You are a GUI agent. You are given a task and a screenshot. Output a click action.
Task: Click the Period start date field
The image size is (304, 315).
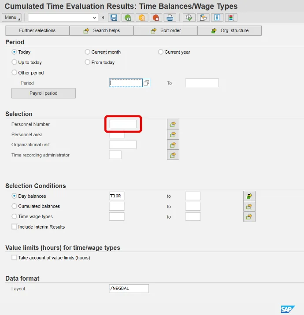click(x=126, y=83)
